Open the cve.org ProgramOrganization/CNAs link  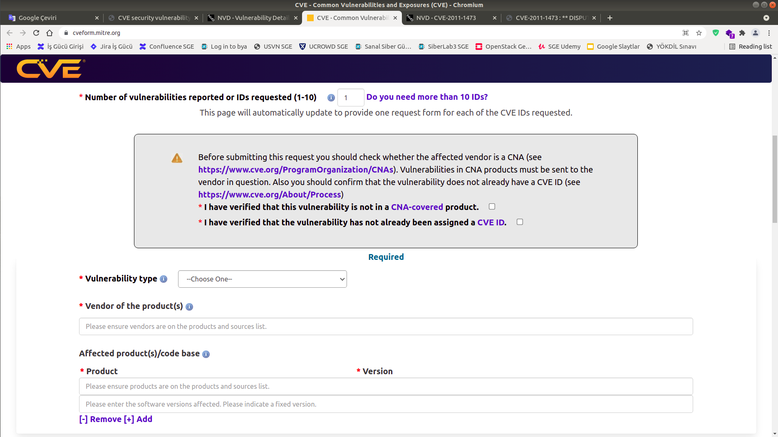point(296,170)
